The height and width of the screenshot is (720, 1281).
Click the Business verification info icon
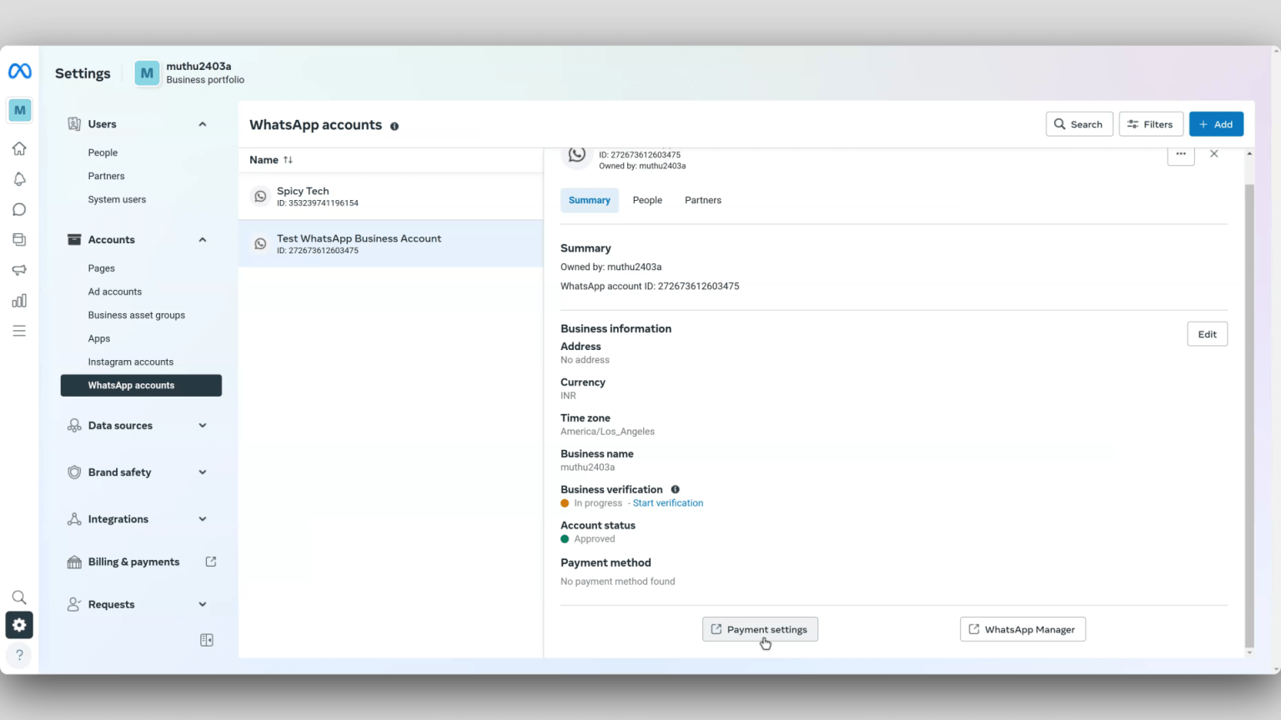pos(676,489)
